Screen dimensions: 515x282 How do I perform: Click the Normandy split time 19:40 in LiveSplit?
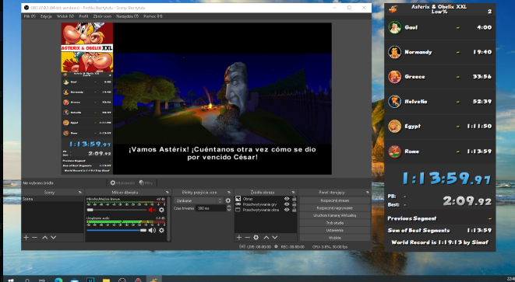[482, 52]
